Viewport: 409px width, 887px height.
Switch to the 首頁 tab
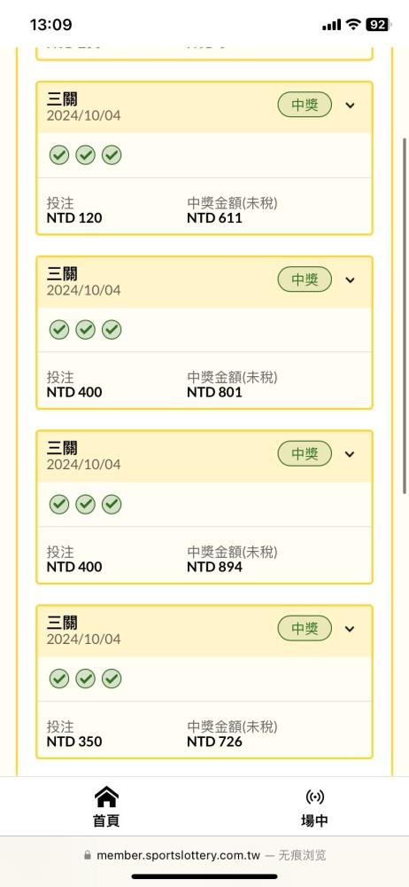click(106, 807)
